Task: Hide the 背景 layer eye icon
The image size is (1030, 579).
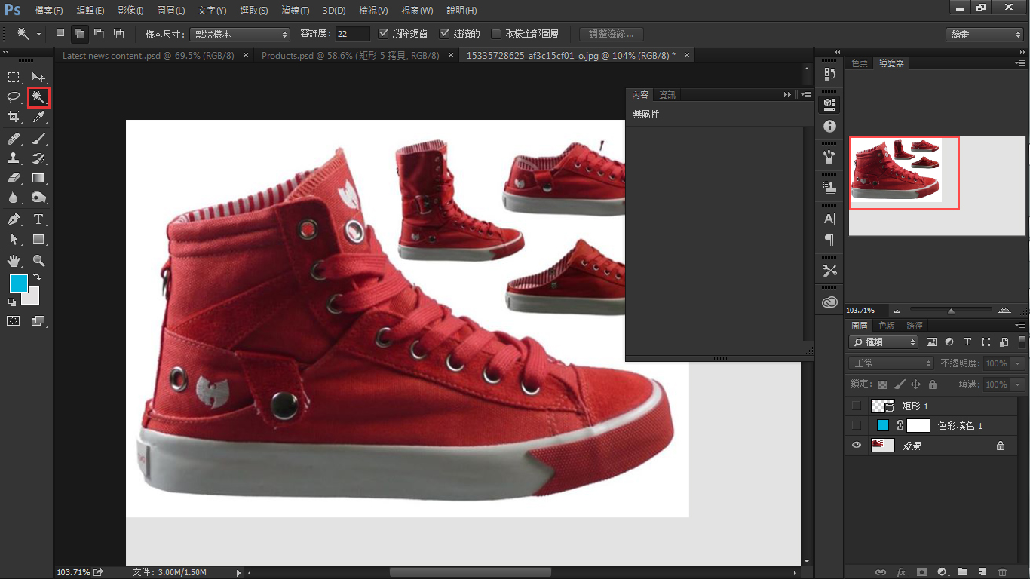Action: (856, 446)
